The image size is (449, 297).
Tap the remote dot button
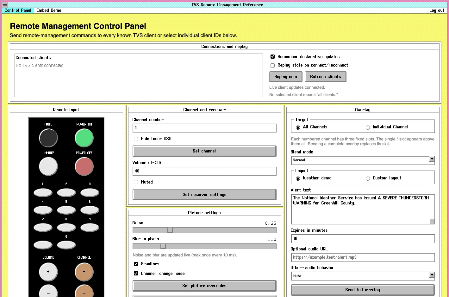tap(43, 245)
